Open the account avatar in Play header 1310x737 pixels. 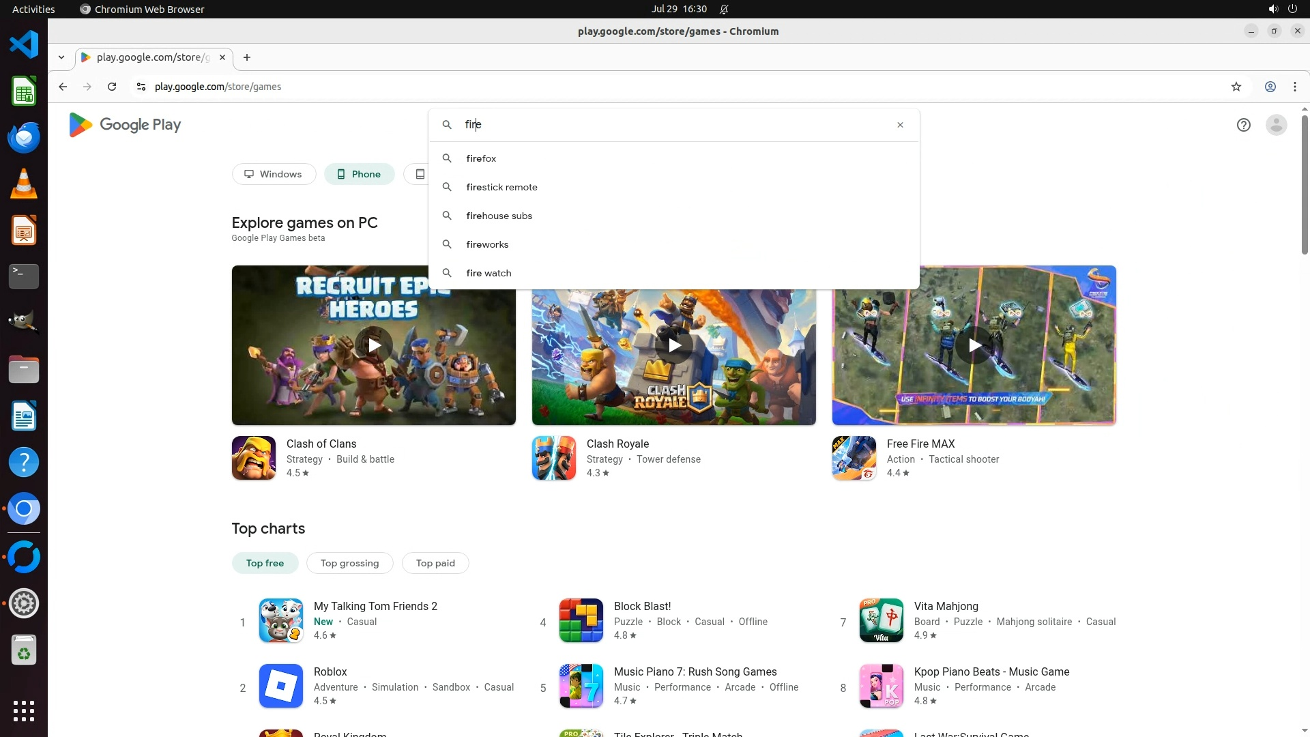pos(1276,125)
